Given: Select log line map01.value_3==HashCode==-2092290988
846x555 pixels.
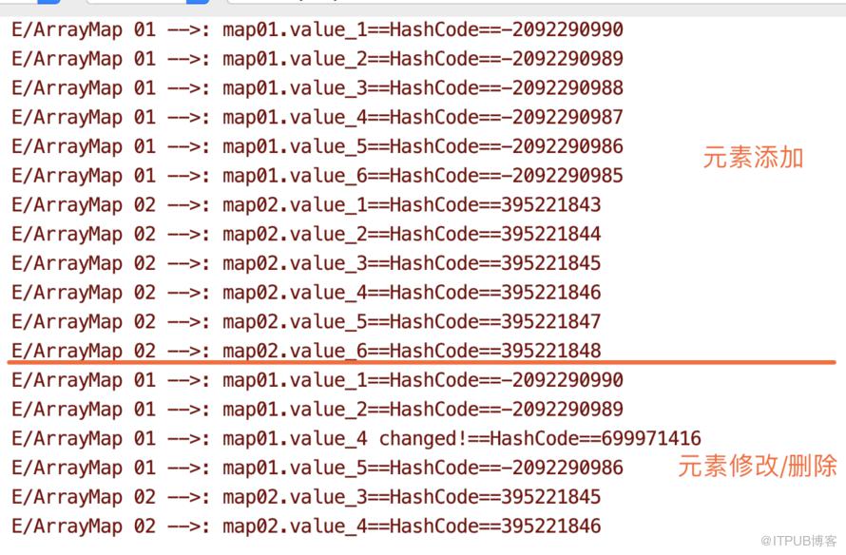Looking at the screenshot, I should point(317,88).
